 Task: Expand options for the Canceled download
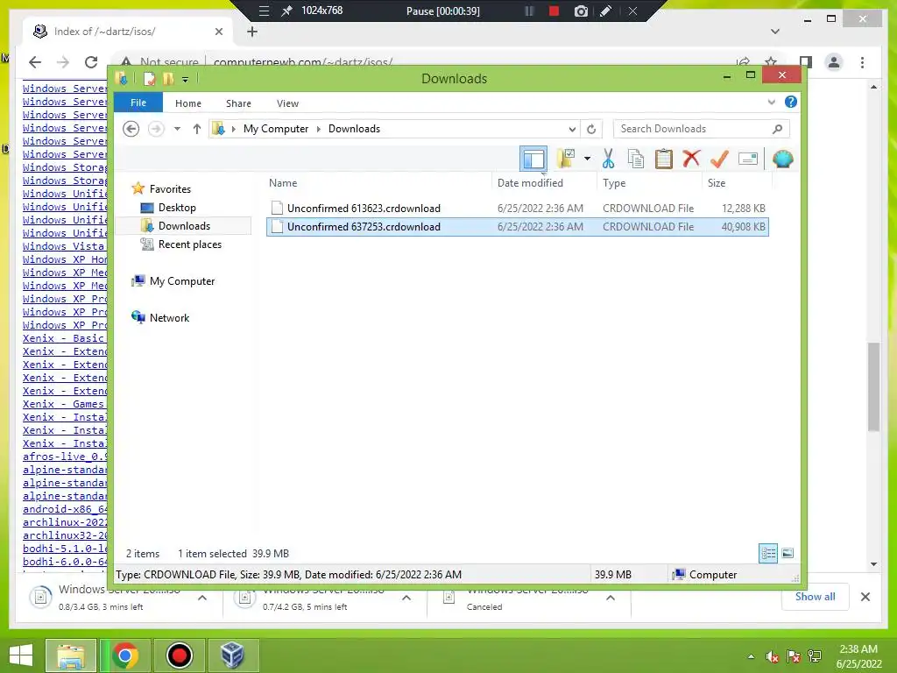(611, 598)
